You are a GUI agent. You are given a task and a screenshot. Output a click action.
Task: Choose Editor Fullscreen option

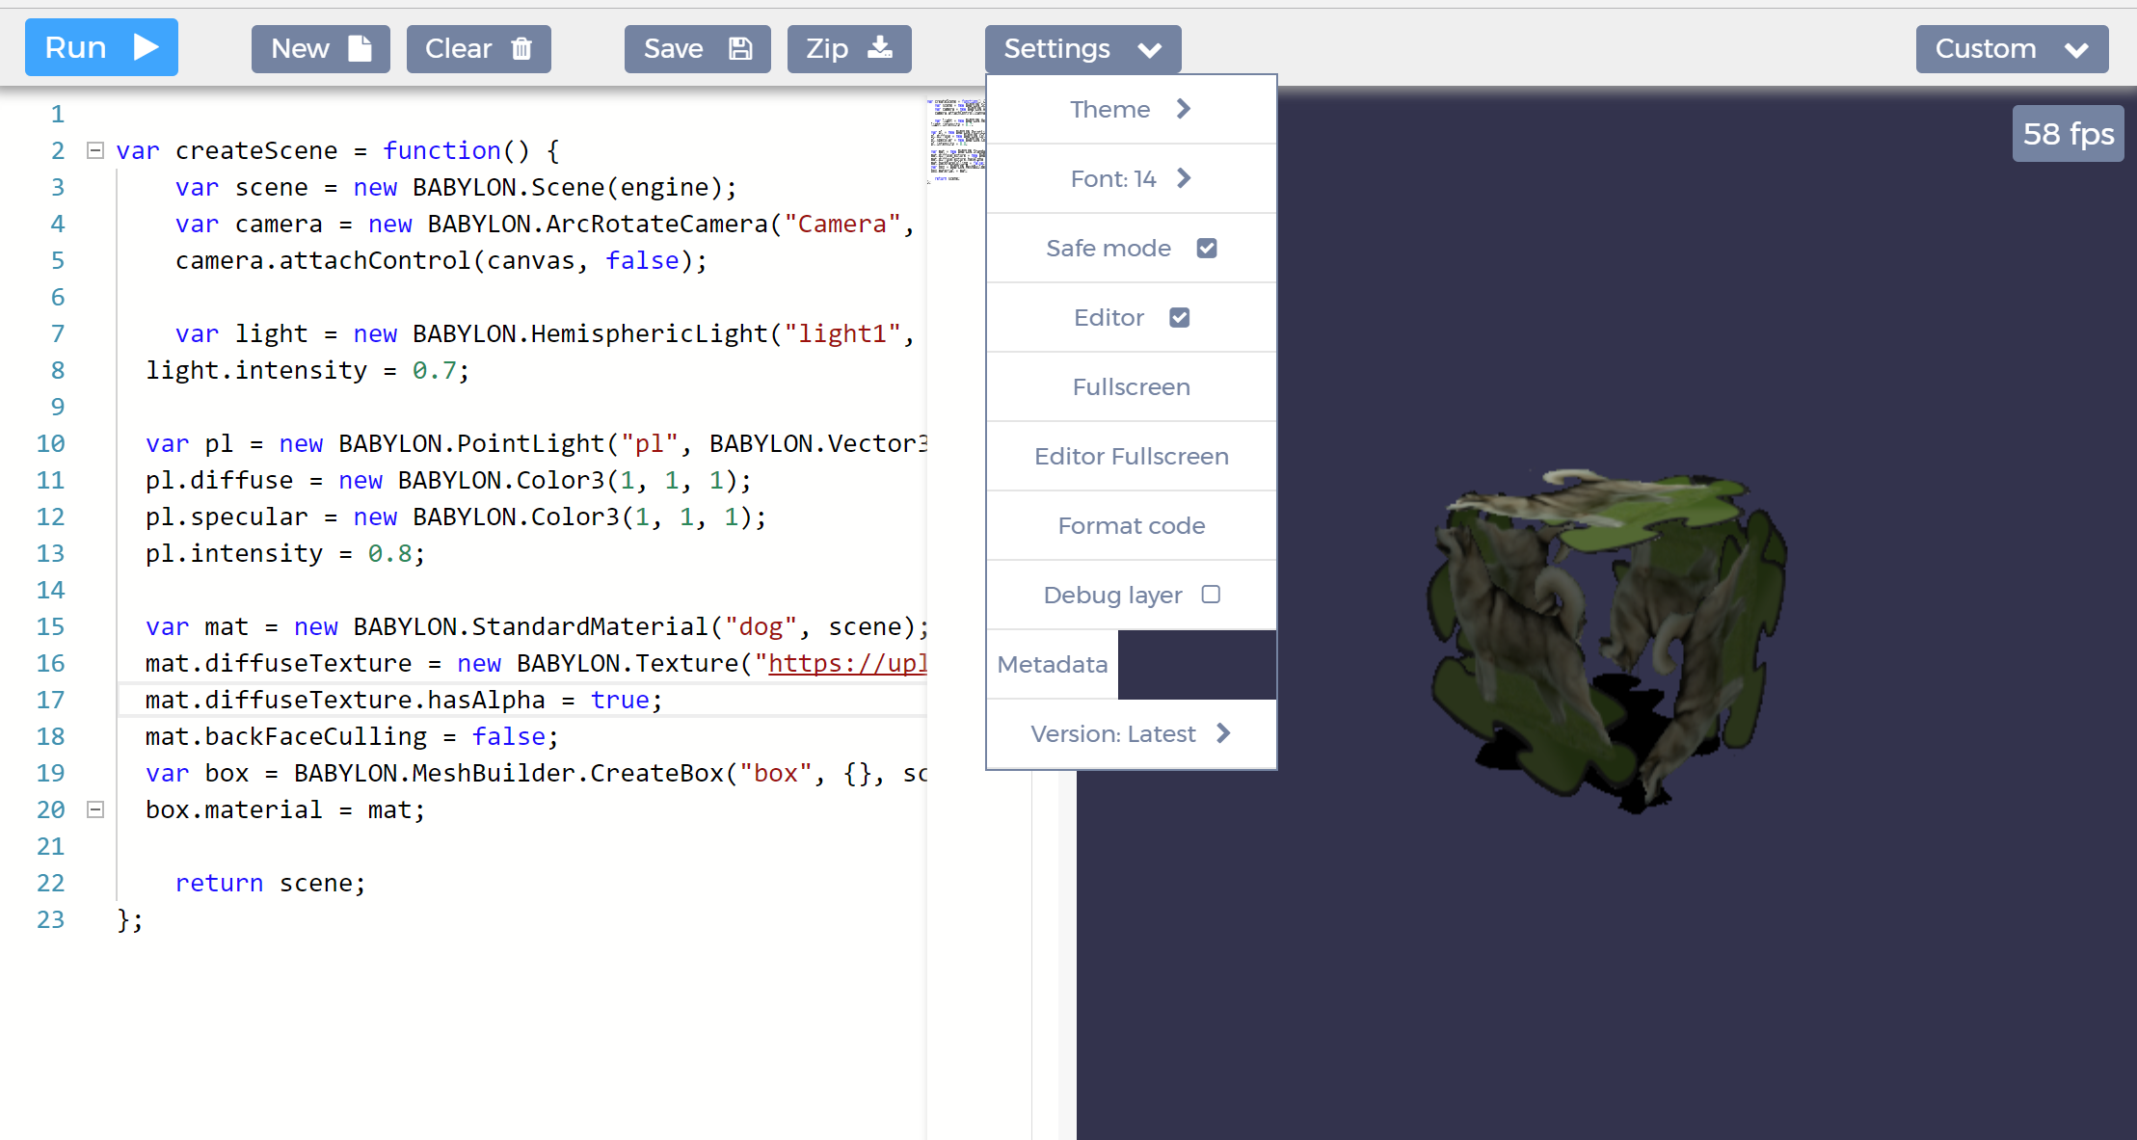[x=1132, y=457]
